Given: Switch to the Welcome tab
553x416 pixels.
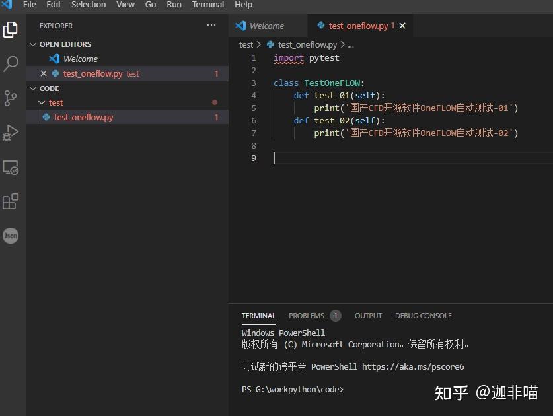Looking at the screenshot, I should (268, 25).
